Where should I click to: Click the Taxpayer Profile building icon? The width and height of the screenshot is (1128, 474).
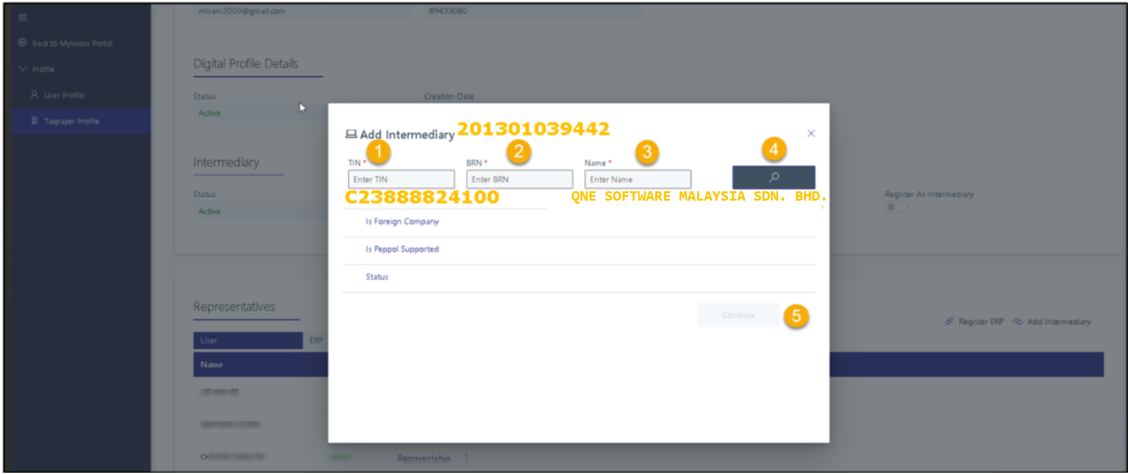tap(35, 120)
